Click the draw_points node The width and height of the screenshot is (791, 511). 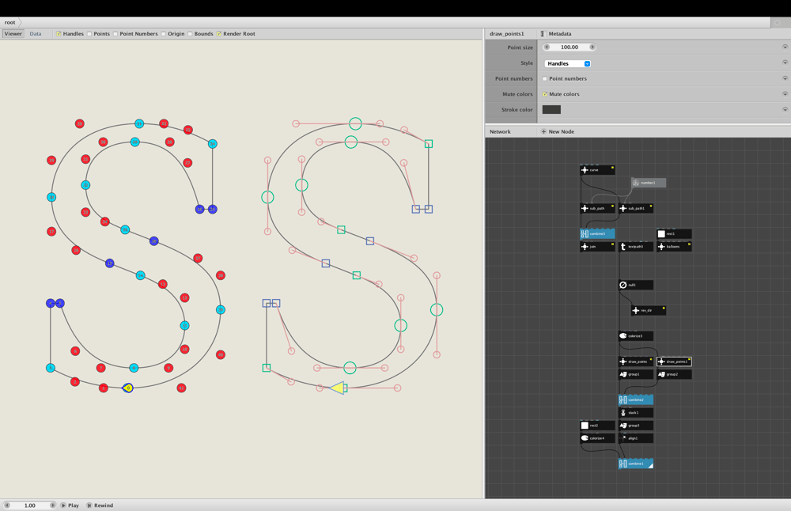pos(636,361)
